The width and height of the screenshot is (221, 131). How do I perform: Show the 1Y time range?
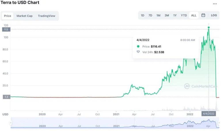click(x=175, y=15)
